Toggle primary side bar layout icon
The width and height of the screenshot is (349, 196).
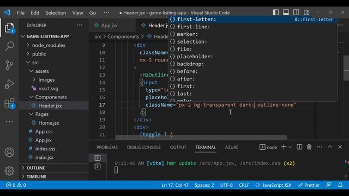[275, 13]
